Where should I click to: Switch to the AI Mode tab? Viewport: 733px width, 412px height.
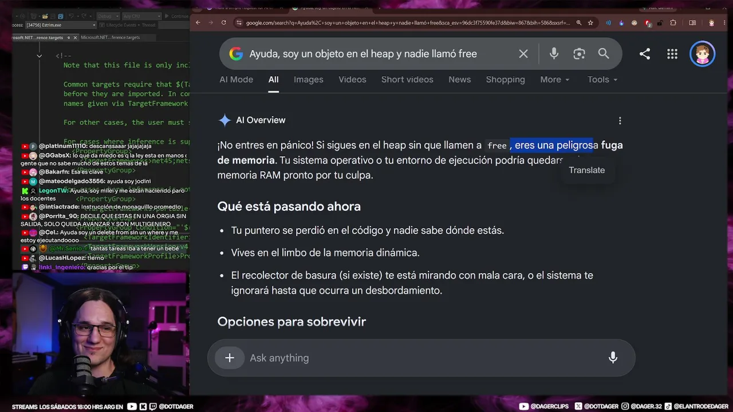[x=236, y=80]
